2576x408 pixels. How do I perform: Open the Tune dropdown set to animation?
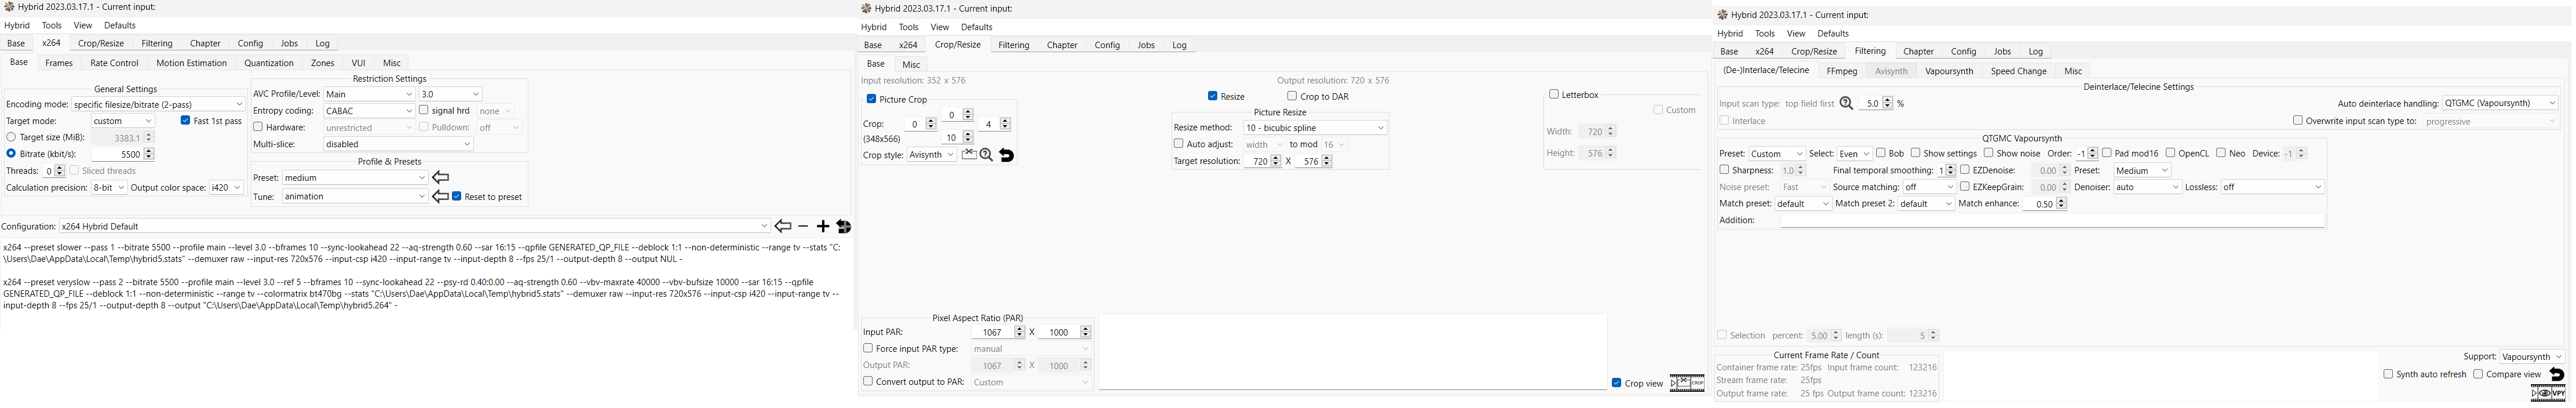pyautogui.click(x=355, y=197)
